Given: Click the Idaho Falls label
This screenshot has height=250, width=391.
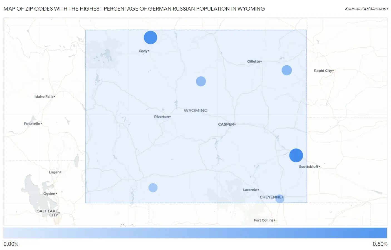Looking at the screenshot, I should (x=44, y=96).
